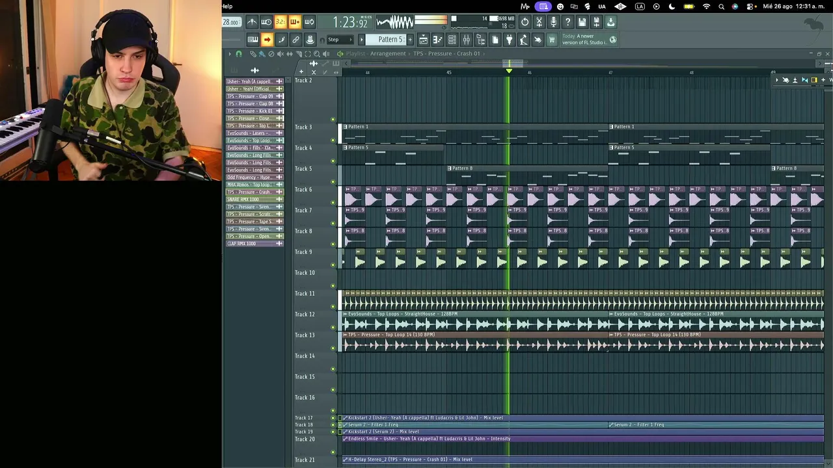
Task: Open the TPS - Pressure - Crash 01 breadcrumb
Action: [446, 54]
